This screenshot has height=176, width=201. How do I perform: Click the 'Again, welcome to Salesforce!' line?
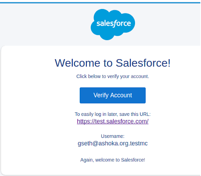click(113, 160)
